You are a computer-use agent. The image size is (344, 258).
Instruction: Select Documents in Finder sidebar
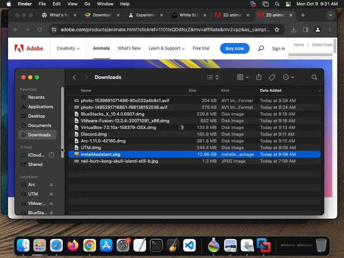click(x=37, y=126)
